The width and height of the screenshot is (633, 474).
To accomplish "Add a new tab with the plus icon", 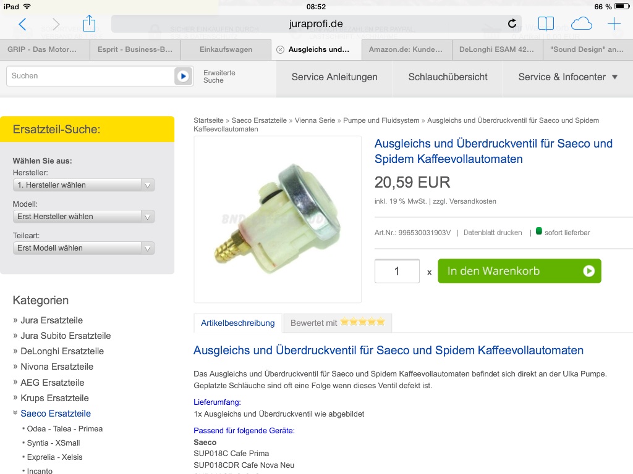I will coord(614,24).
